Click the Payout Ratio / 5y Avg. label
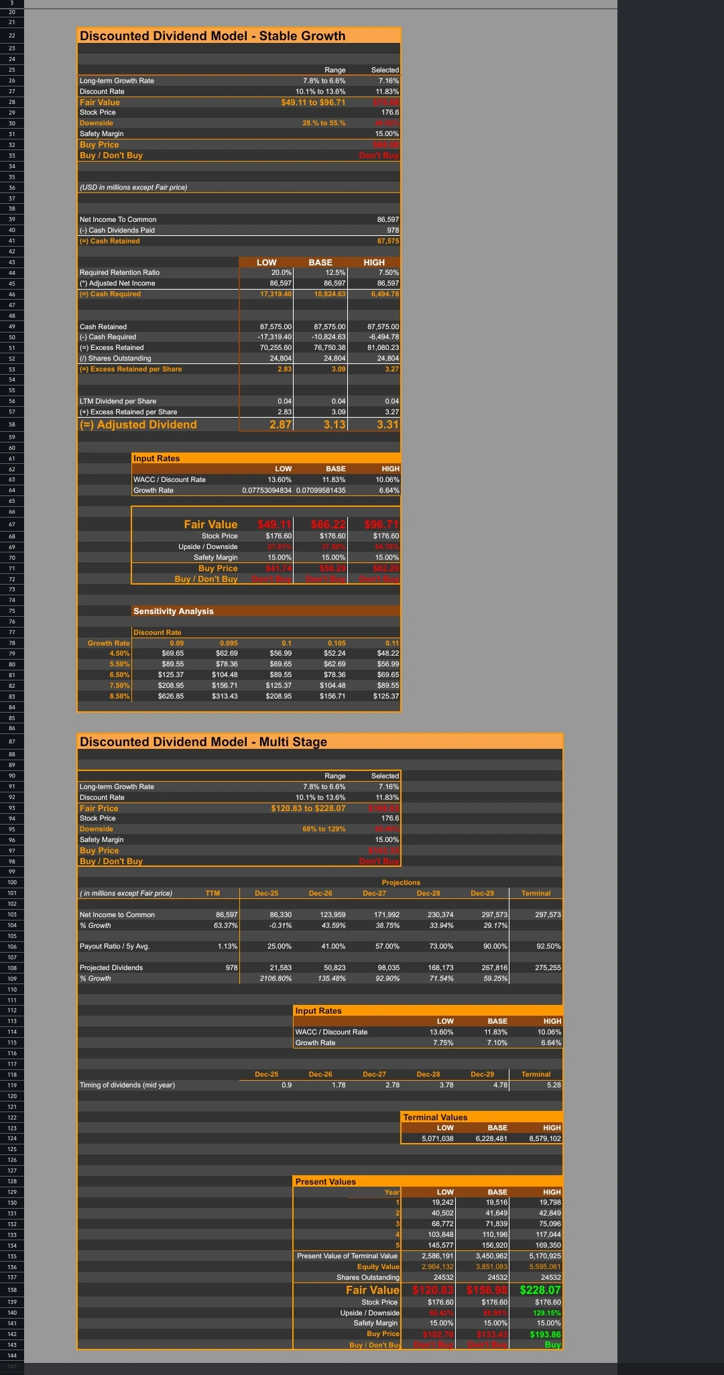This screenshot has width=724, height=1375. click(x=115, y=946)
